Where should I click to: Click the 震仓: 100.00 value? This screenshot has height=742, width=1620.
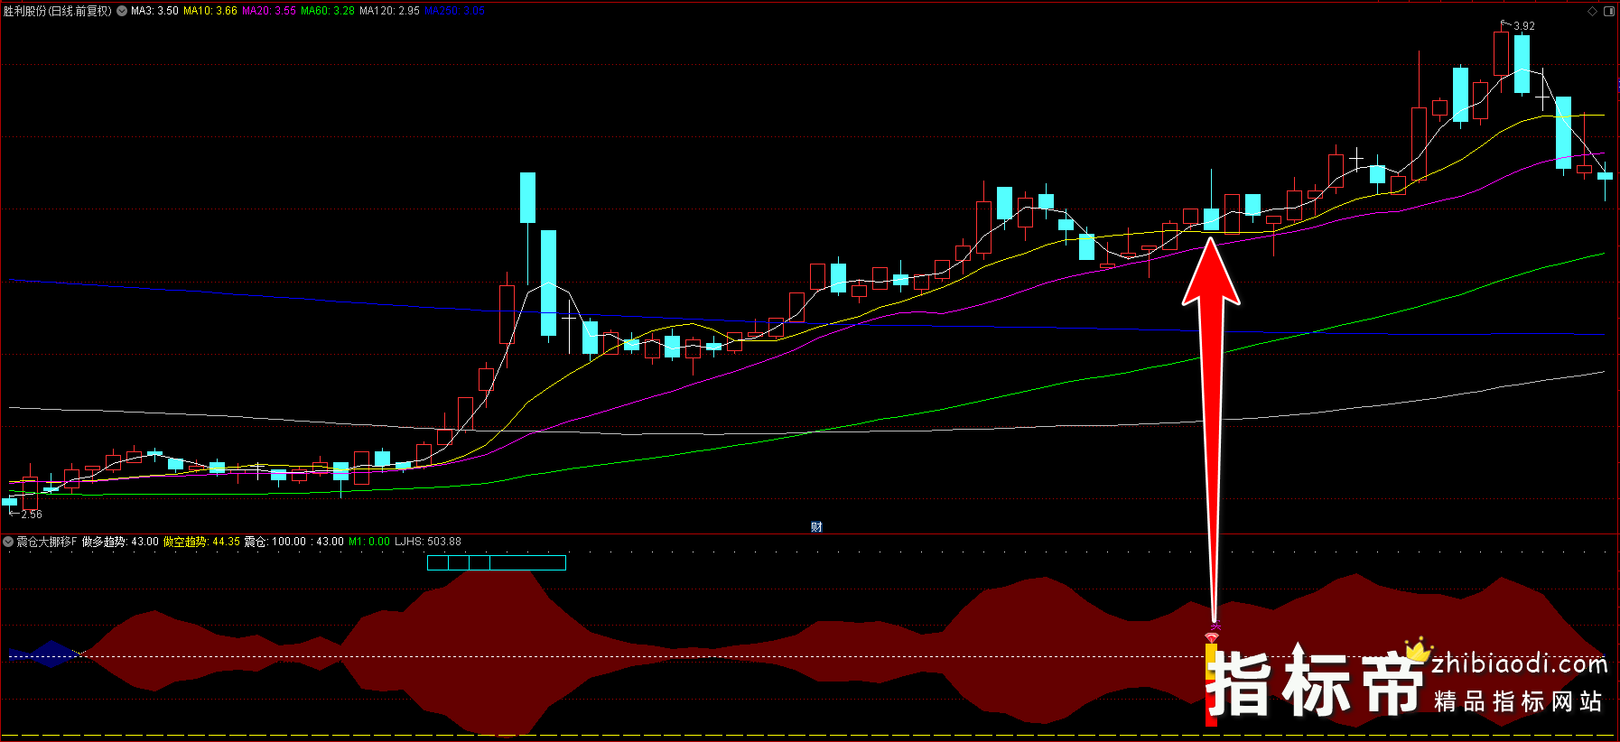275,542
